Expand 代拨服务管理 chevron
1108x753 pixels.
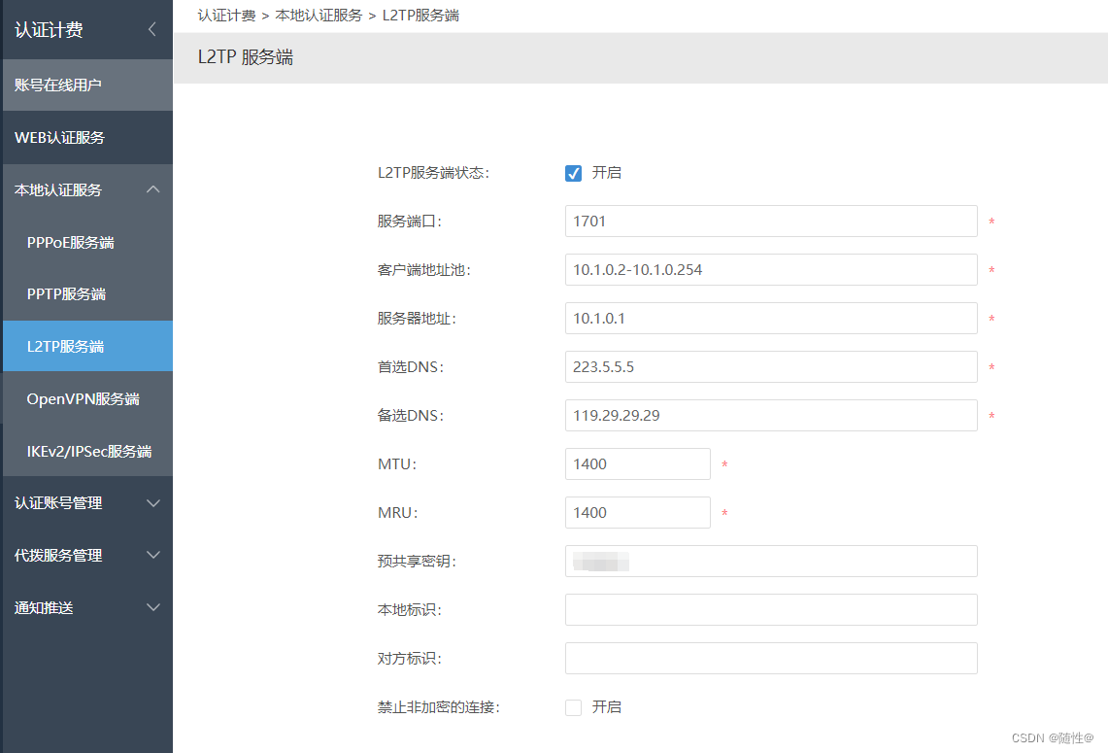[x=153, y=555]
